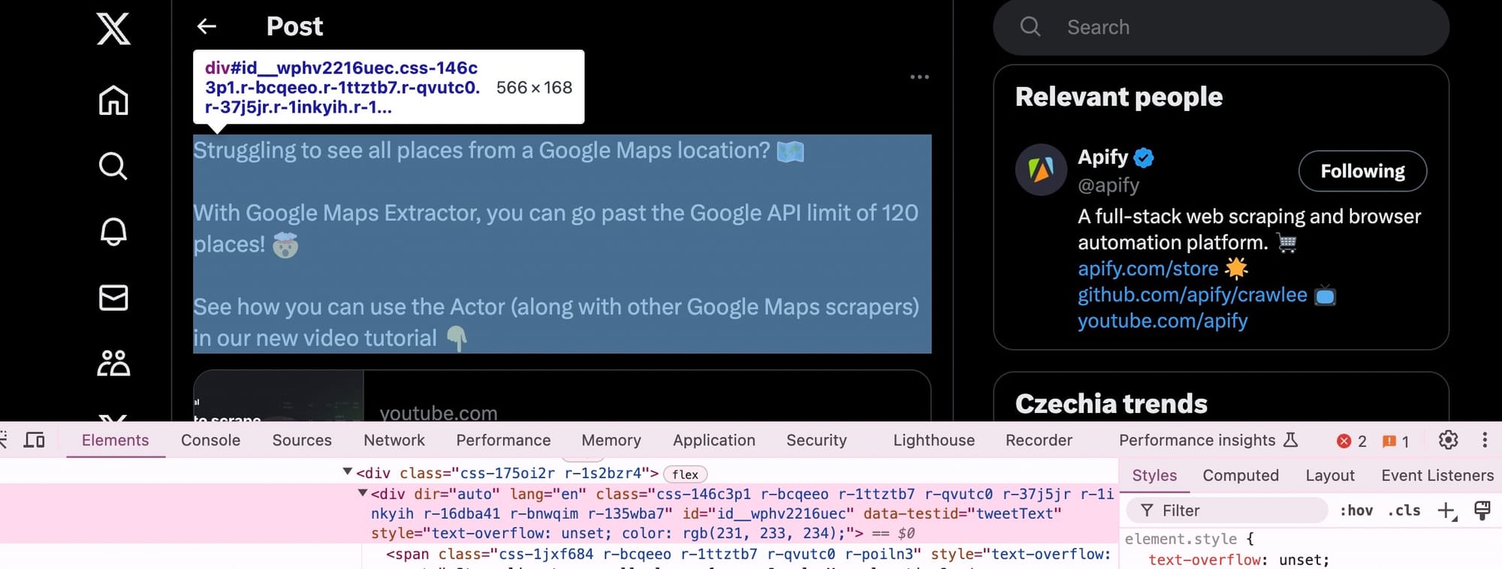Open the github.com/apify/crawlee link
The height and width of the screenshot is (569, 1502).
[x=1192, y=295]
